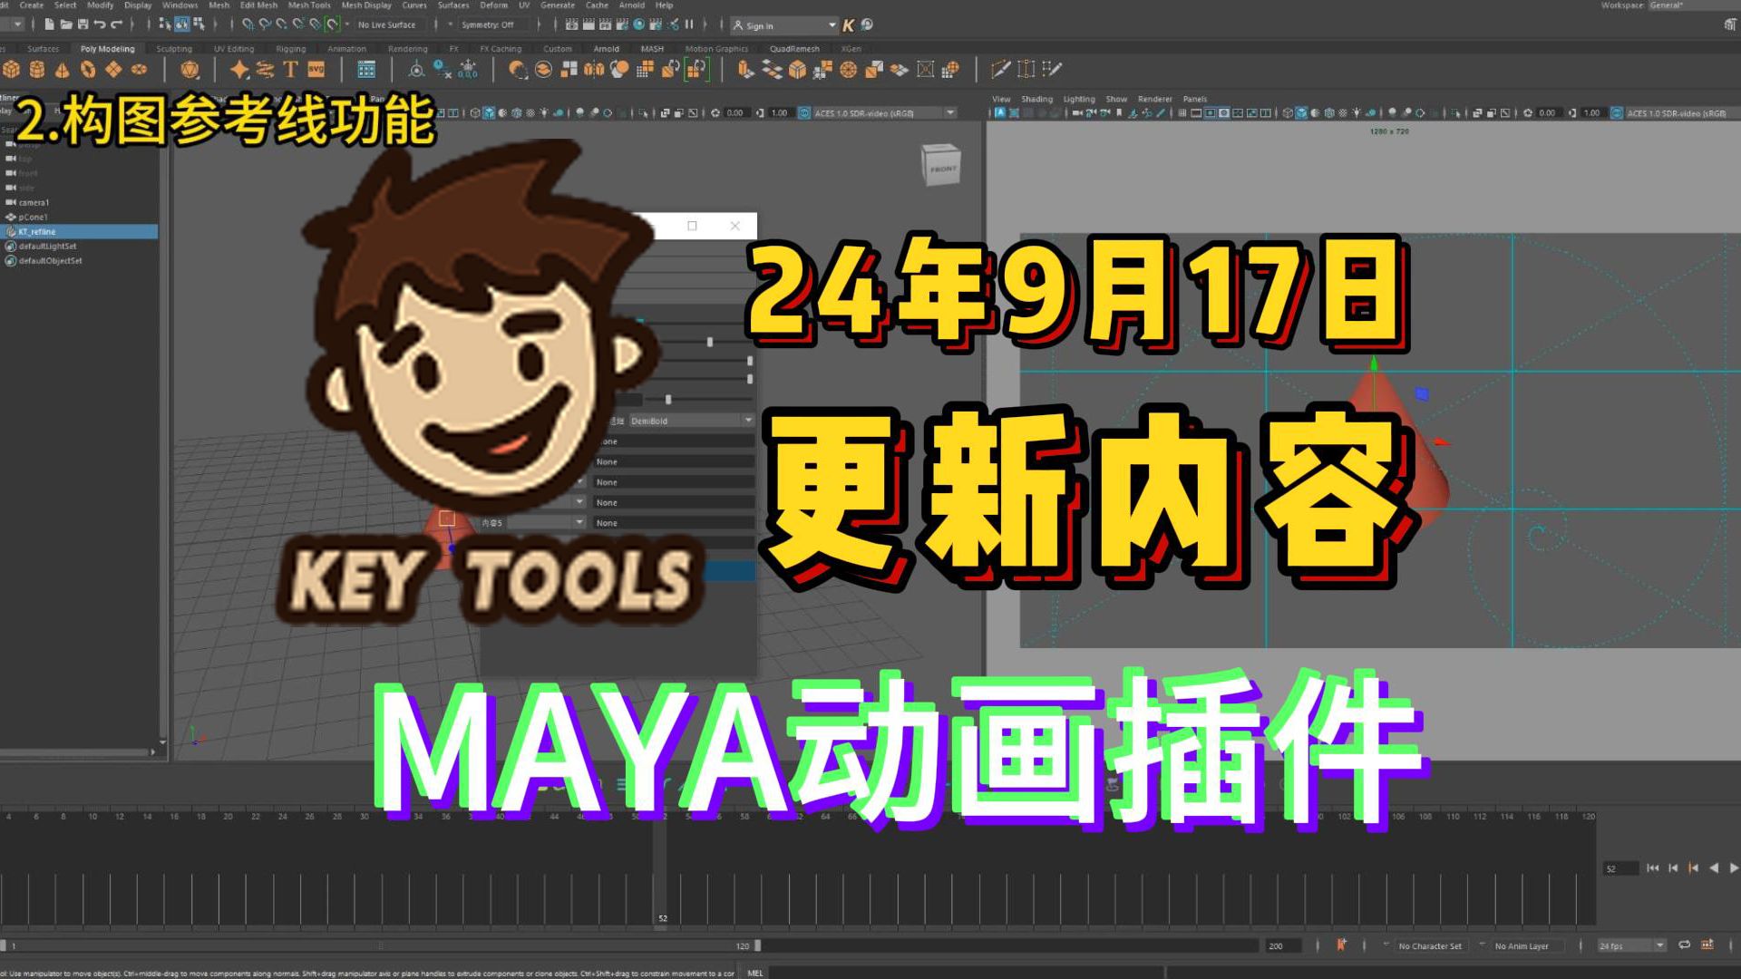Toggle Symmetry off setting in the status line

487,24
